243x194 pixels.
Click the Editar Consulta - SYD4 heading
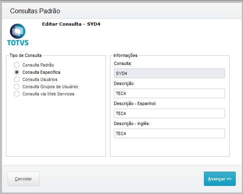tap(71, 24)
